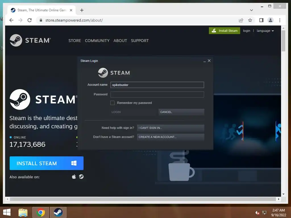Image resolution: width=291 pixels, height=218 pixels.
Task: Click the browser address bar URL
Action: click(x=74, y=20)
